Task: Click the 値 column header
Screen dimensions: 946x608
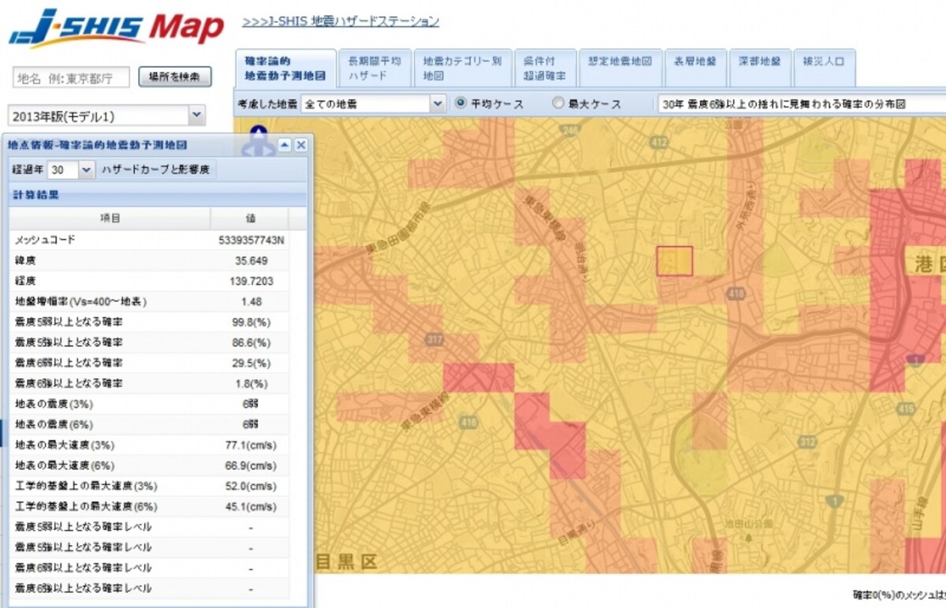Action: (250, 218)
